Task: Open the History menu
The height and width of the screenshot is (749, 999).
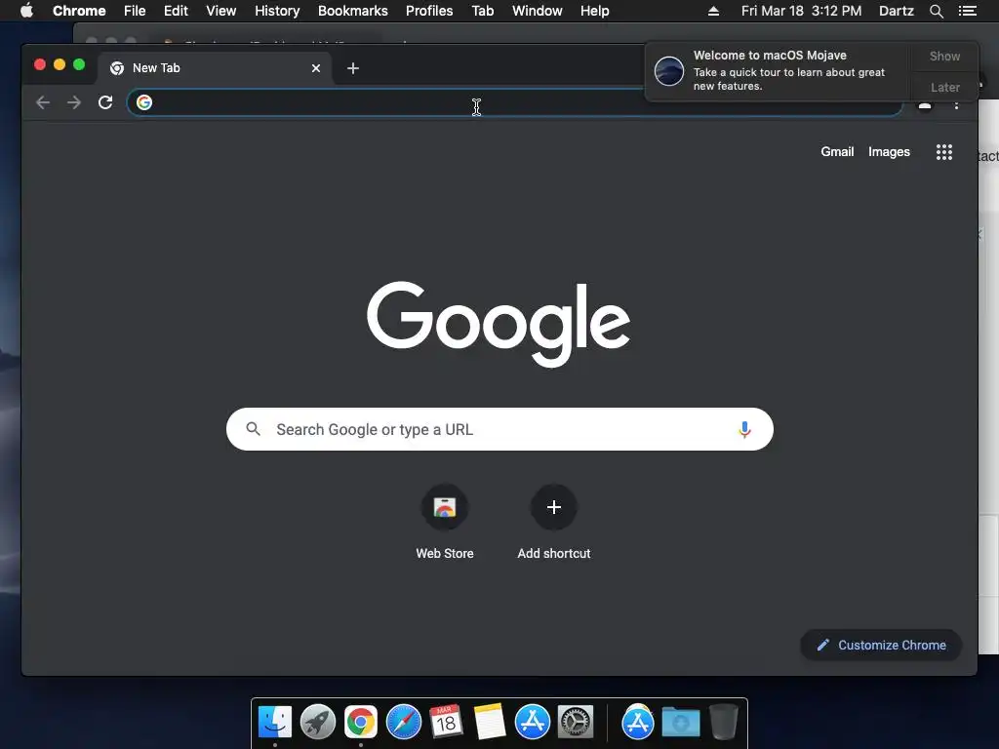Action: (x=277, y=11)
